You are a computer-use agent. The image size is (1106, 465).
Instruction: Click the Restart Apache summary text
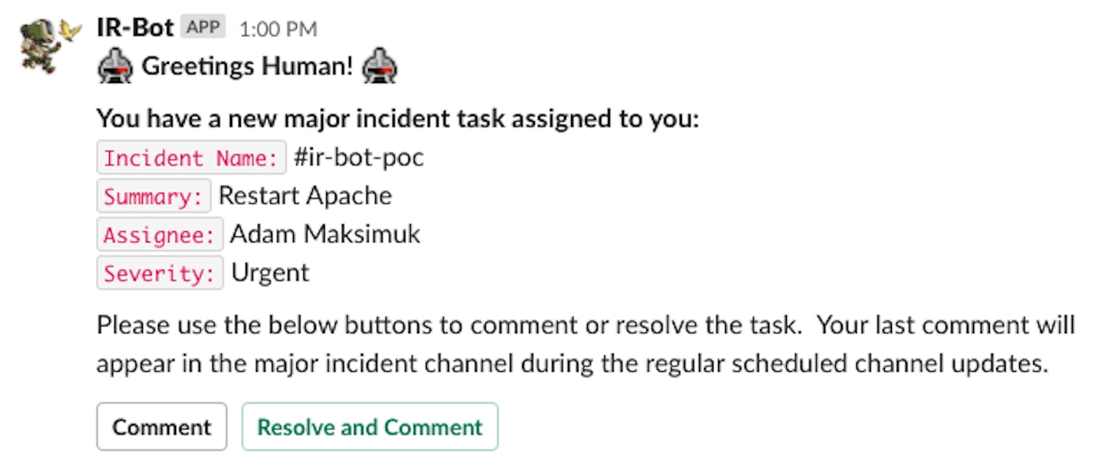click(x=305, y=196)
